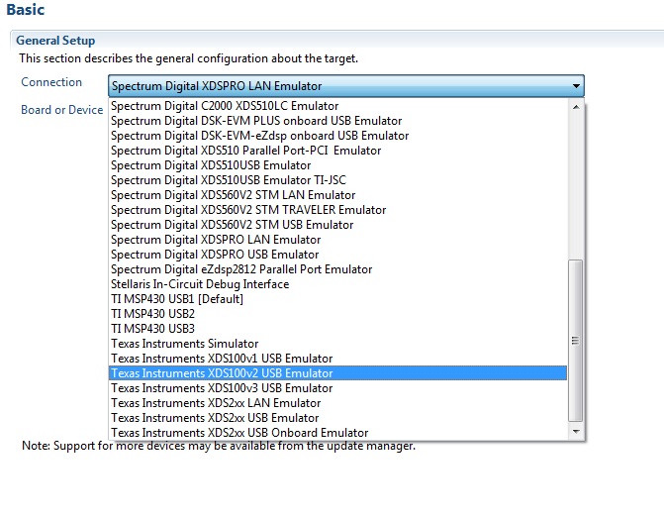This screenshot has width=664, height=519.
Task: Open the Connection combo box dropdown arrow
Action: [576, 86]
